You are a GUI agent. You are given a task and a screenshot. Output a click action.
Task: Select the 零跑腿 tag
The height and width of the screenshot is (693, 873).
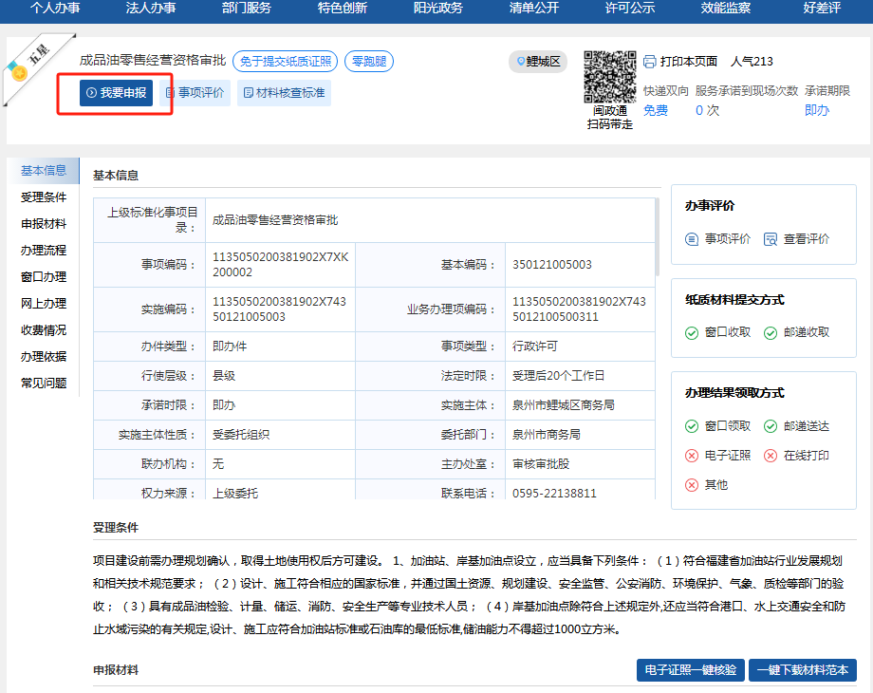coord(368,62)
